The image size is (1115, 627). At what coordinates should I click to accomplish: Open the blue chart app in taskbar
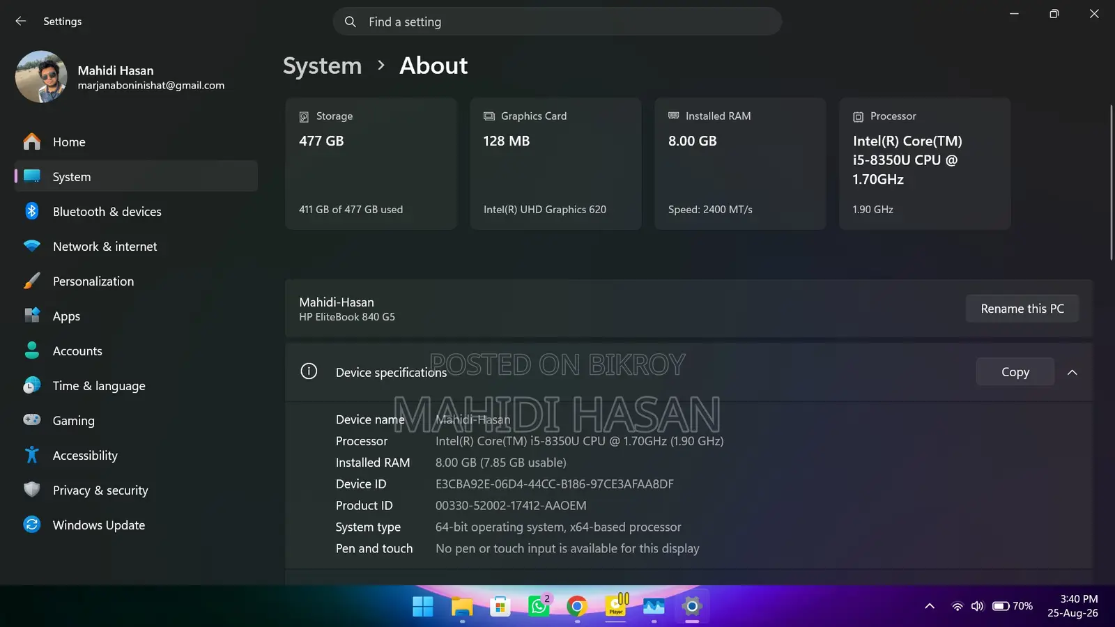point(654,607)
